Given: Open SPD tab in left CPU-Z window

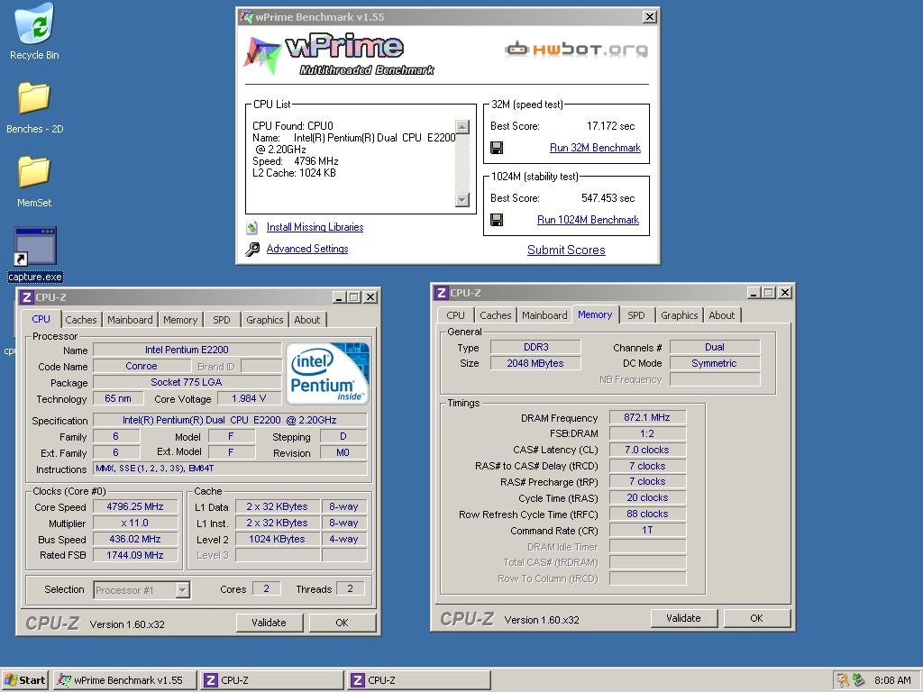Looking at the screenshot, I should pos(222,320).
